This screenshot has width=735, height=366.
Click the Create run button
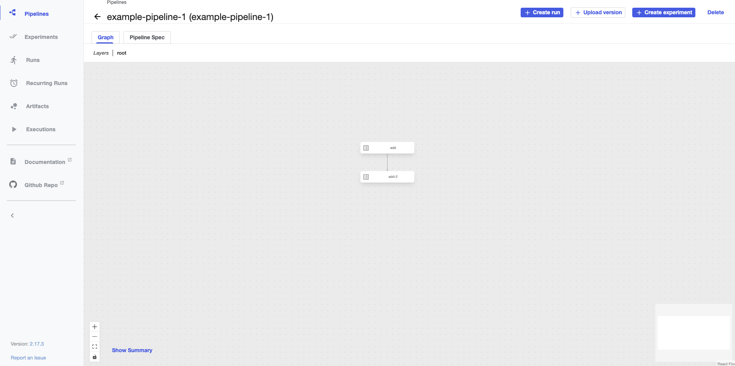click(542, 12)
